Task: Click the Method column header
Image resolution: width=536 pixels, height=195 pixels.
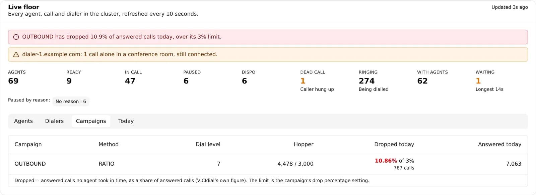Action: click(x=109, y=144)
